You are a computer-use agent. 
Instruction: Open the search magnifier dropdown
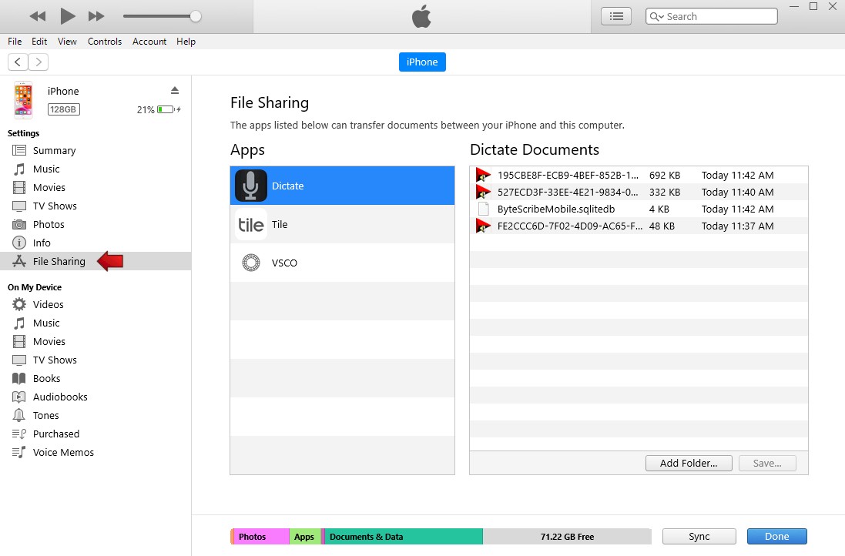tap(656, 17)
